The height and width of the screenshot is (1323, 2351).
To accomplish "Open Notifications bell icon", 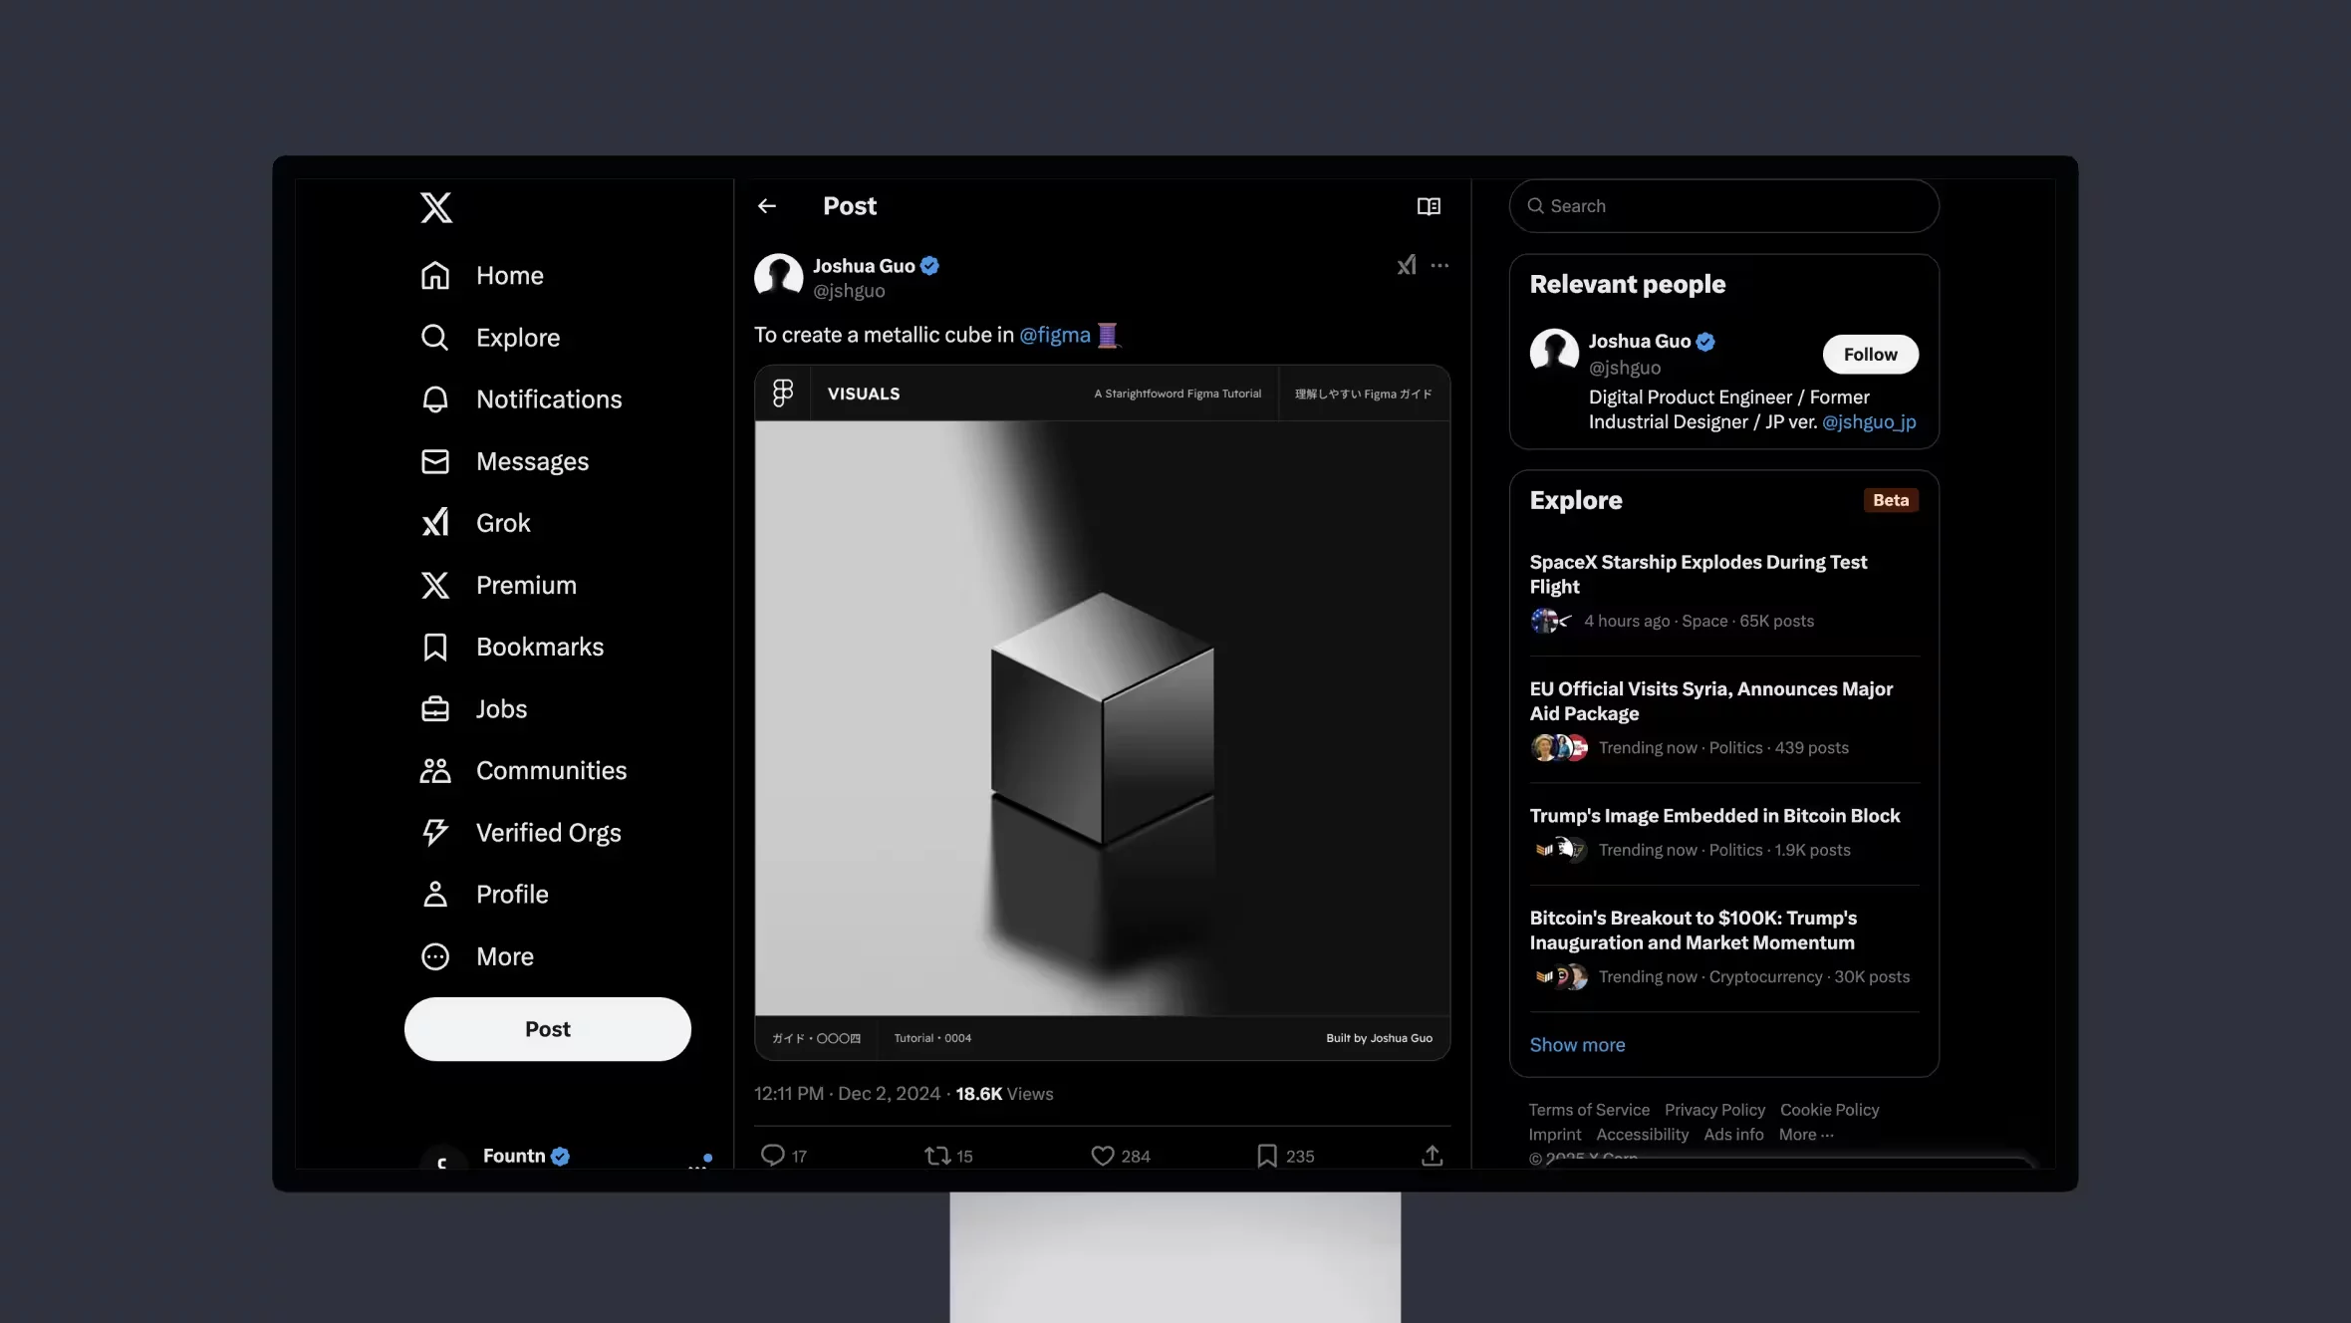I will (x=434, y=399).
